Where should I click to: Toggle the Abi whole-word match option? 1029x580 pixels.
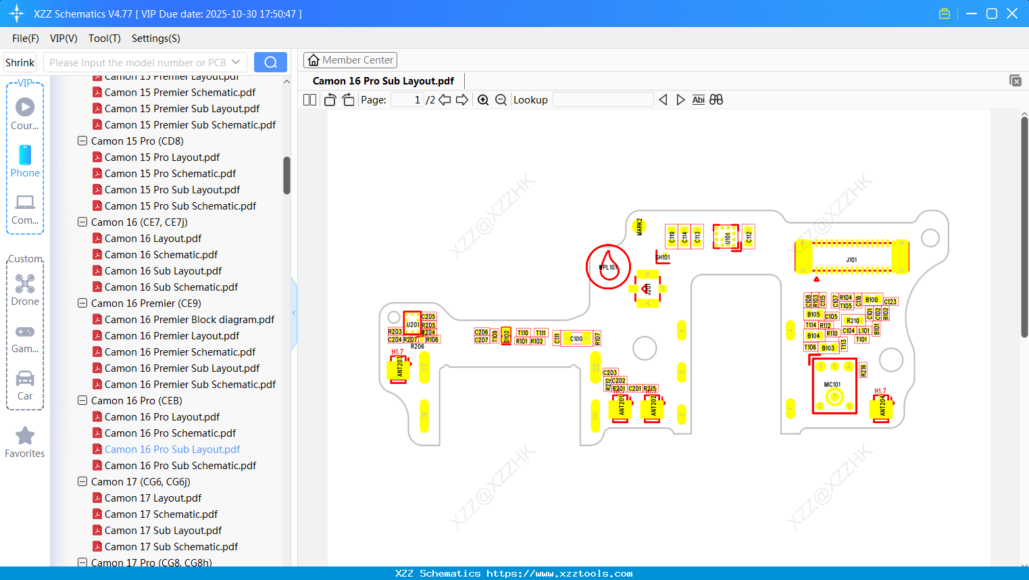click(699, 100)
